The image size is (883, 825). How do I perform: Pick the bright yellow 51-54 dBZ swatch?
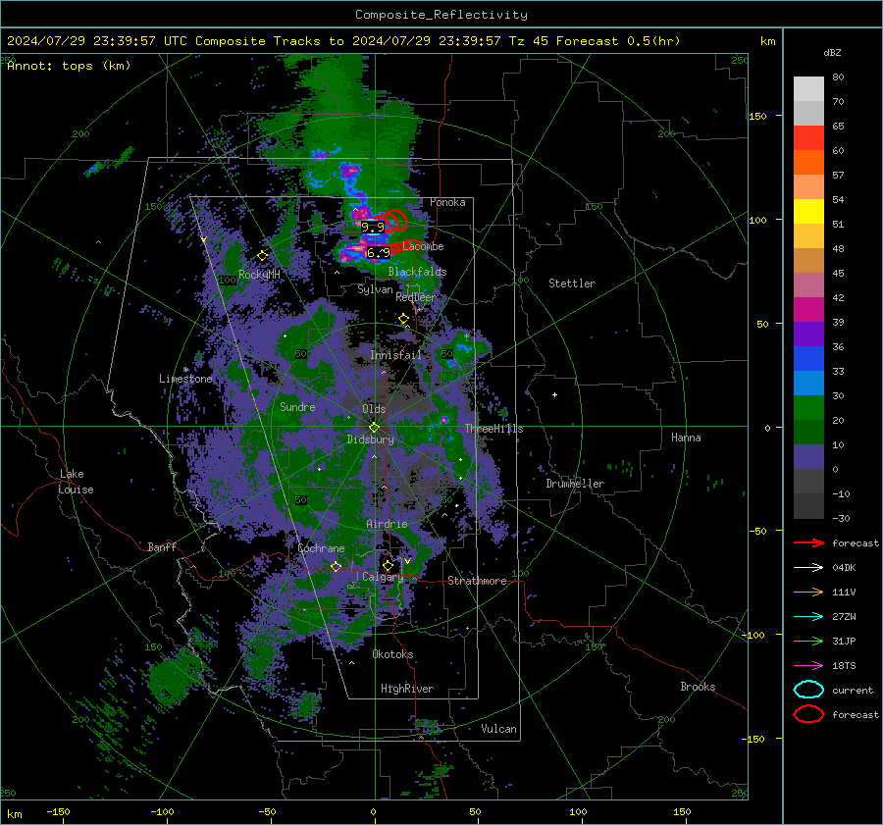[808, 212]
